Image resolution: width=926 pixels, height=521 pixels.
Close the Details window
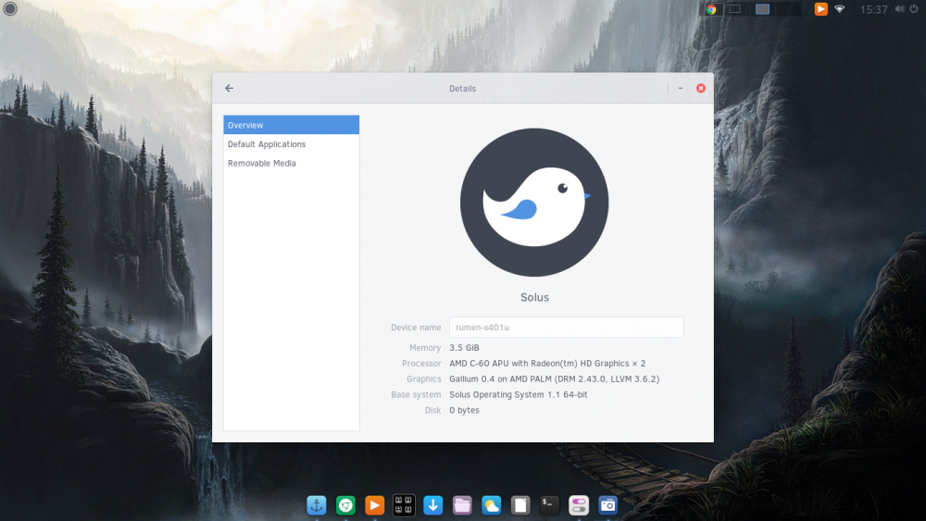pos(700,89)
